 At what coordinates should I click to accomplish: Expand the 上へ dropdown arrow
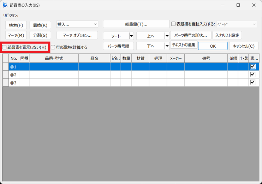pyautogui.click(x=167, y=36)
